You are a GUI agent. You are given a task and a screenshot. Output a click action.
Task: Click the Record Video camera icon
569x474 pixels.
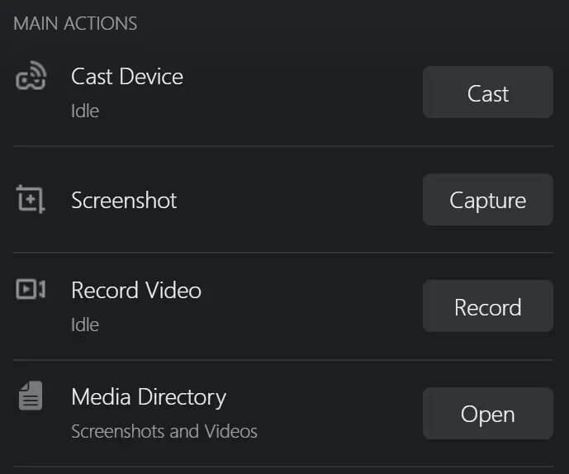coord(31,290)
